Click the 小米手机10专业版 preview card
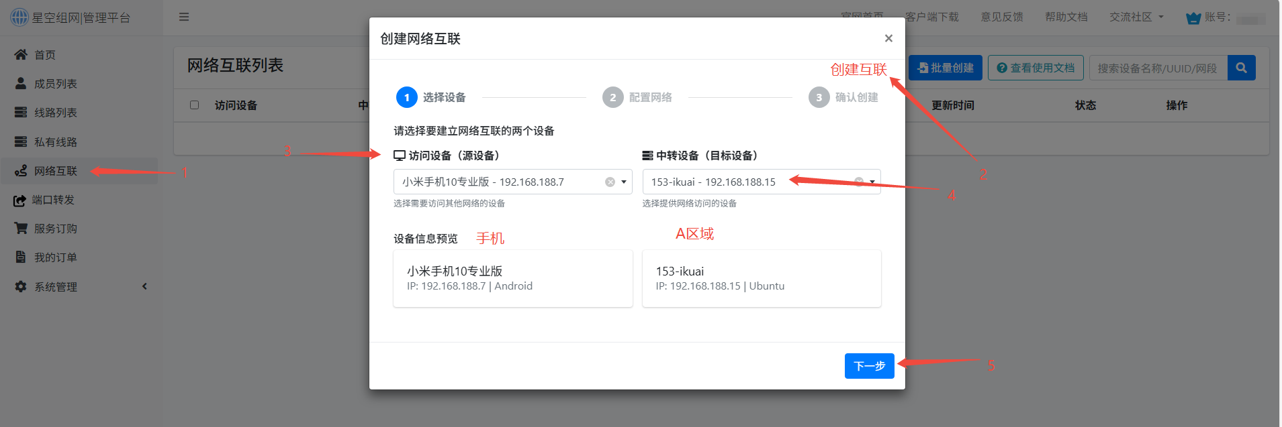1282x427 pixels. [513, 279]
